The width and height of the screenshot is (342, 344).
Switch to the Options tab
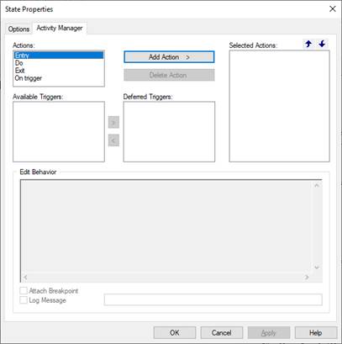tap(18, 29)
